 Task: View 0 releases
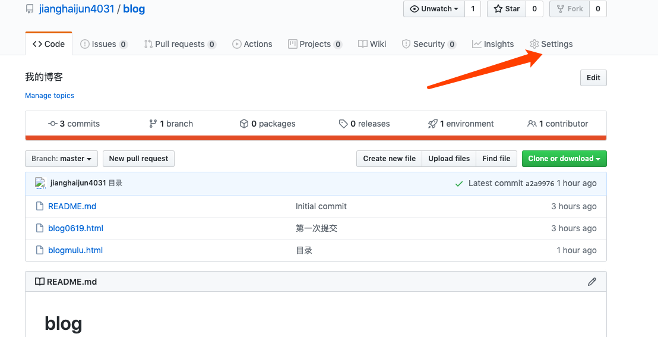(x=364, y=124)
